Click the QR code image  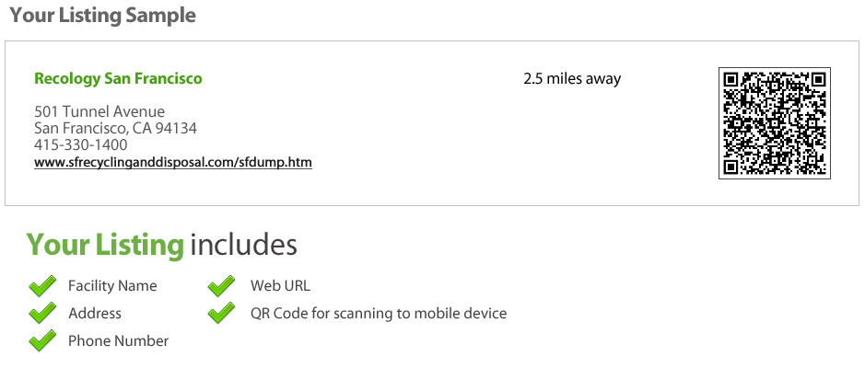pyautogui.click(x=775, y=123)
